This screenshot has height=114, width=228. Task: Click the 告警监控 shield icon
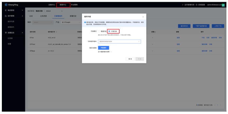[x=6, y=33]
